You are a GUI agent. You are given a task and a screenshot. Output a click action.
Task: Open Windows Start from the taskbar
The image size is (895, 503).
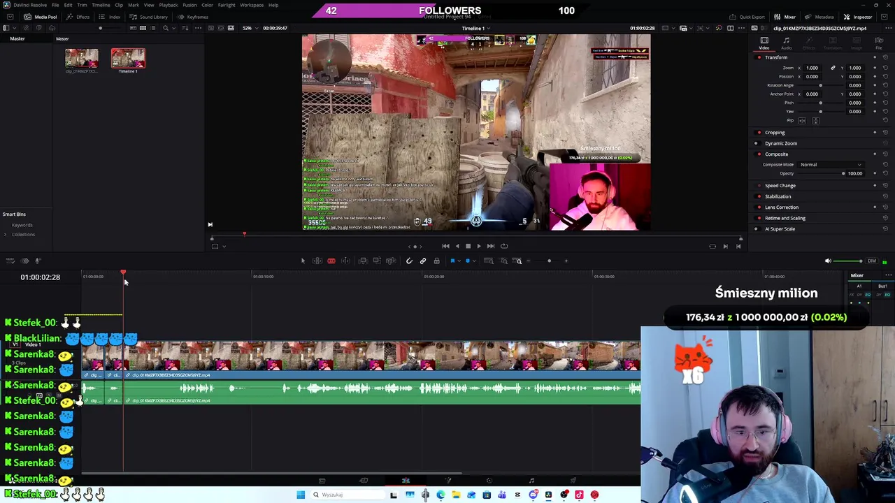pos(301,495)
